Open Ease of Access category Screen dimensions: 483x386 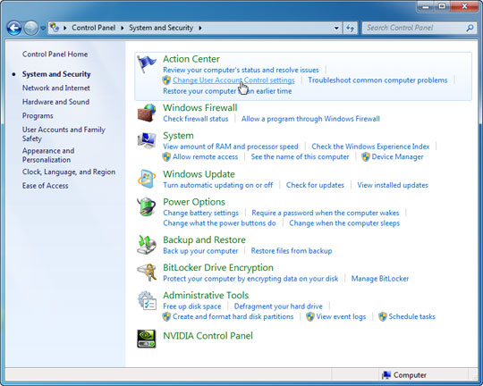[46, 186]
